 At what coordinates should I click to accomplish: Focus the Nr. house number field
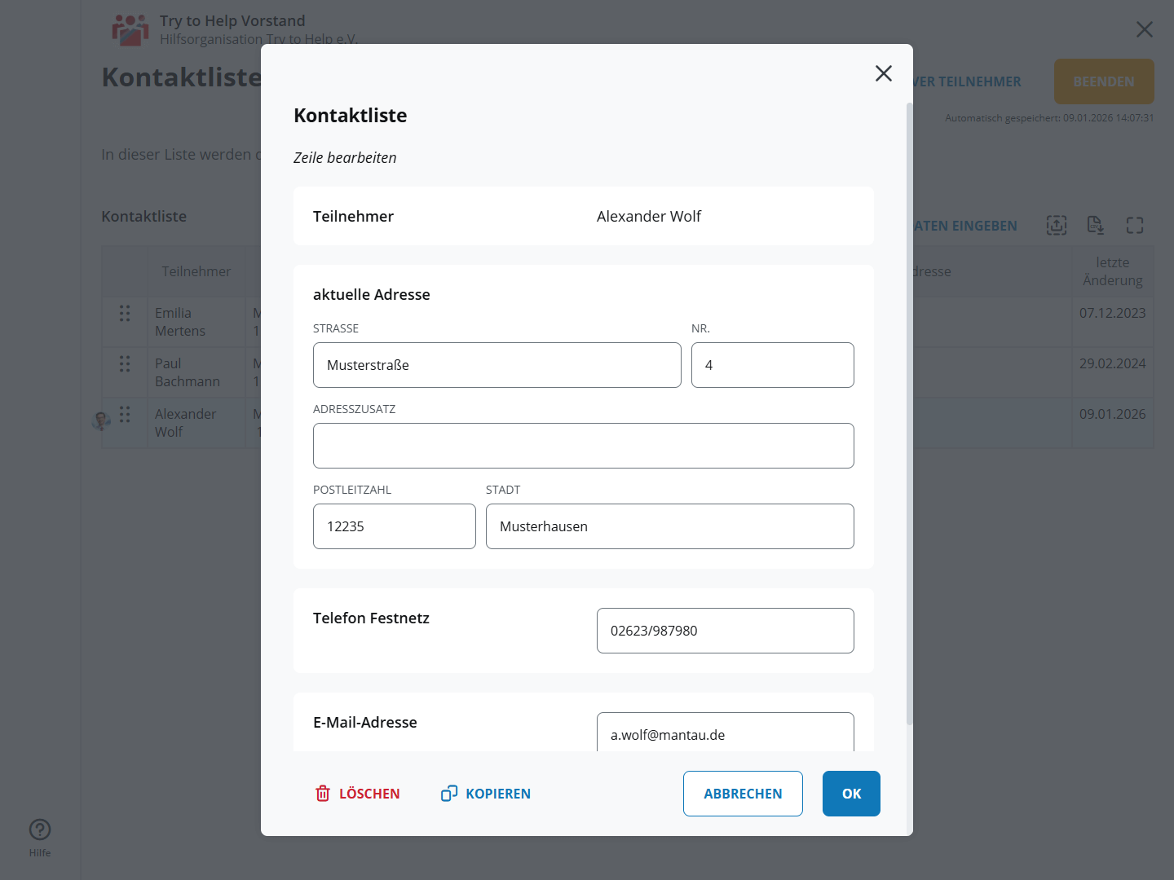pyautogui.click(x=771, y=365)
